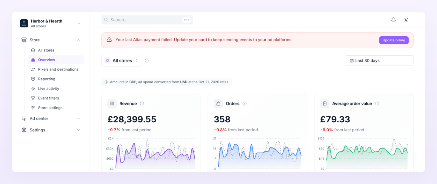Click the USD underlined currency link
The image size is (437, 184).
click(184, 82)
